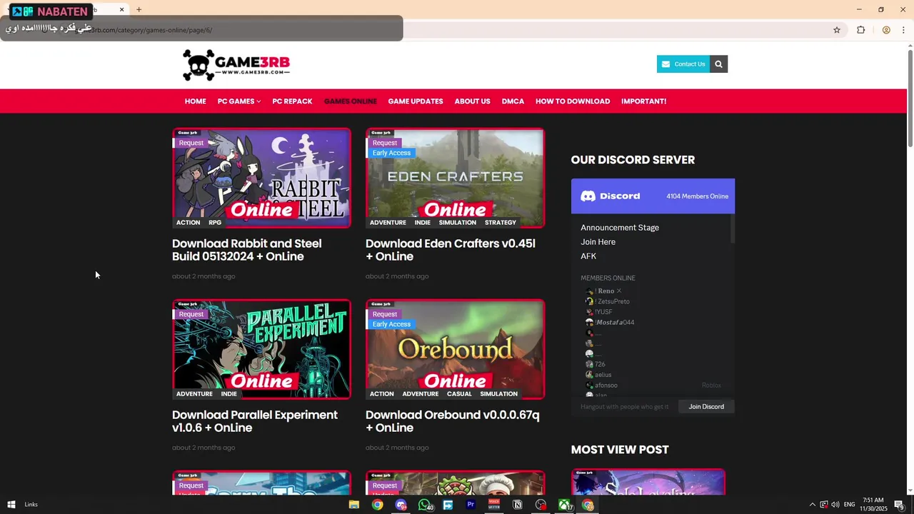This screenshot has height=514, width=914.
Task: Click the Game3rb skull logo
Action: coord(236,65)
